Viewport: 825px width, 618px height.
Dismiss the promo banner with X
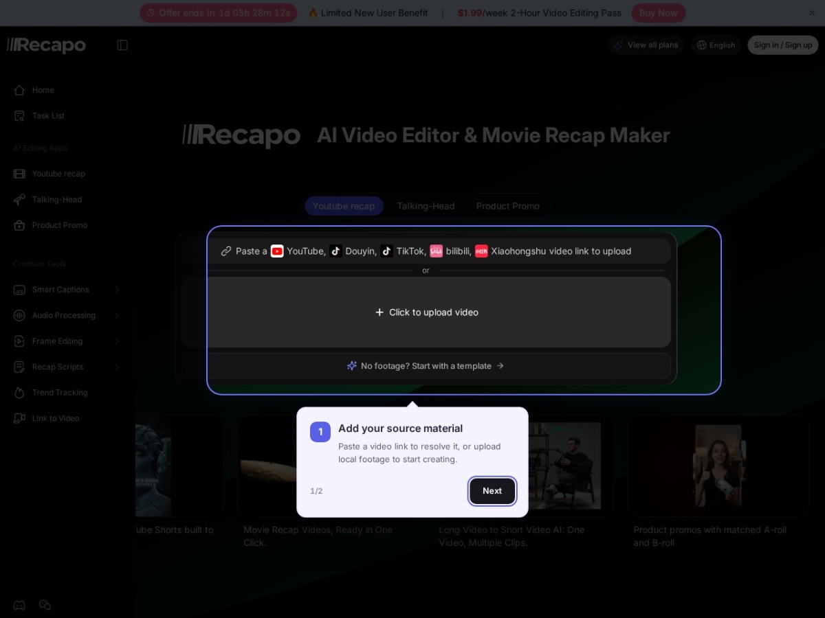pyautogui.click(x=812, y=13)
